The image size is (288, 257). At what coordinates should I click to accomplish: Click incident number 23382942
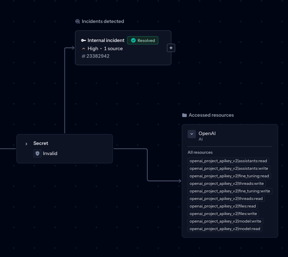point(98,56)
